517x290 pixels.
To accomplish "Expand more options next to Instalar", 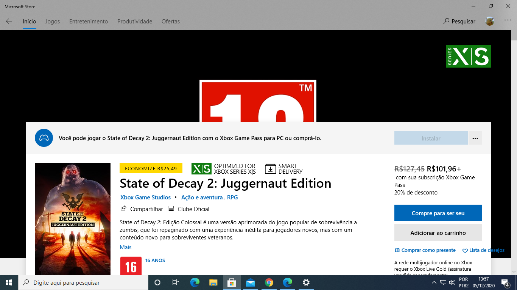I will 475,138.
